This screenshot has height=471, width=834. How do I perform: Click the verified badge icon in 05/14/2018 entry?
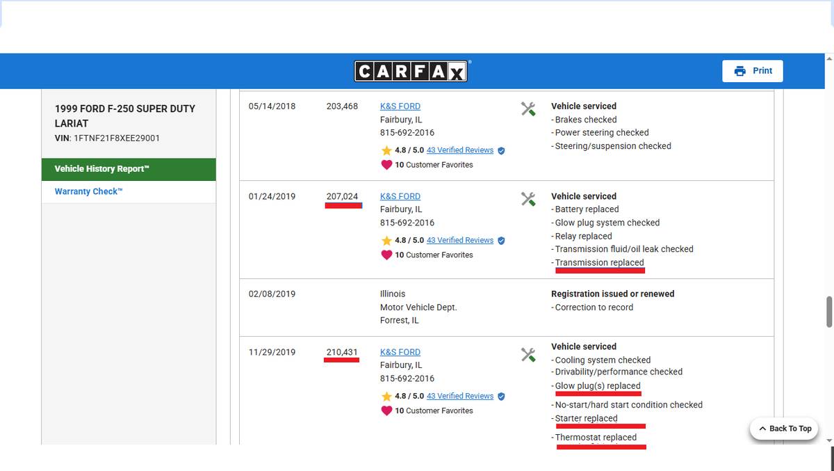(x=501, y=150)
